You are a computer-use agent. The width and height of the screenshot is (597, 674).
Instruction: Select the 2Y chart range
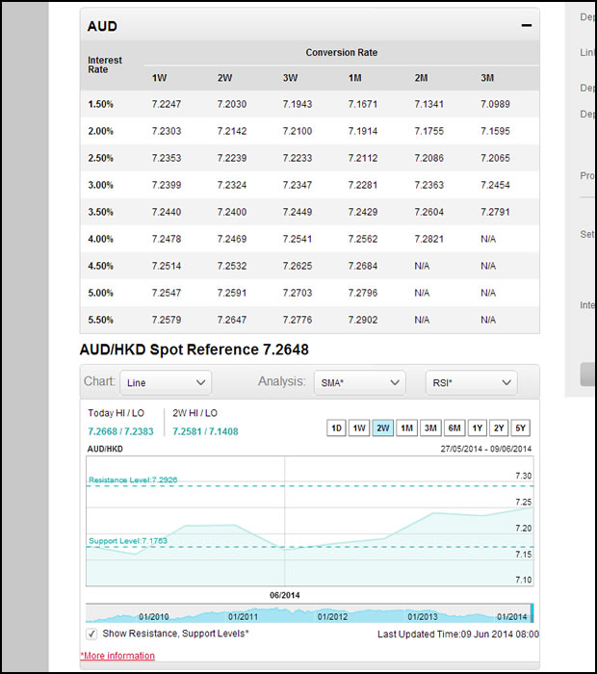coord(499,428)
